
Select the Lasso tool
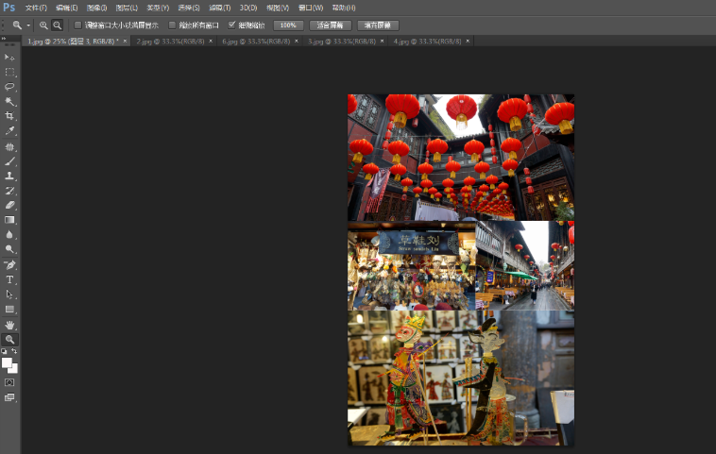pos(9,87)
